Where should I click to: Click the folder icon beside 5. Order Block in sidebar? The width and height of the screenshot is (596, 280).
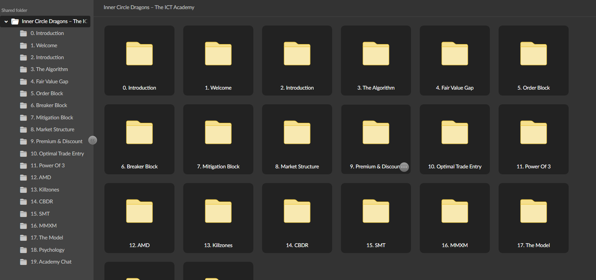(x=23, y=93)
